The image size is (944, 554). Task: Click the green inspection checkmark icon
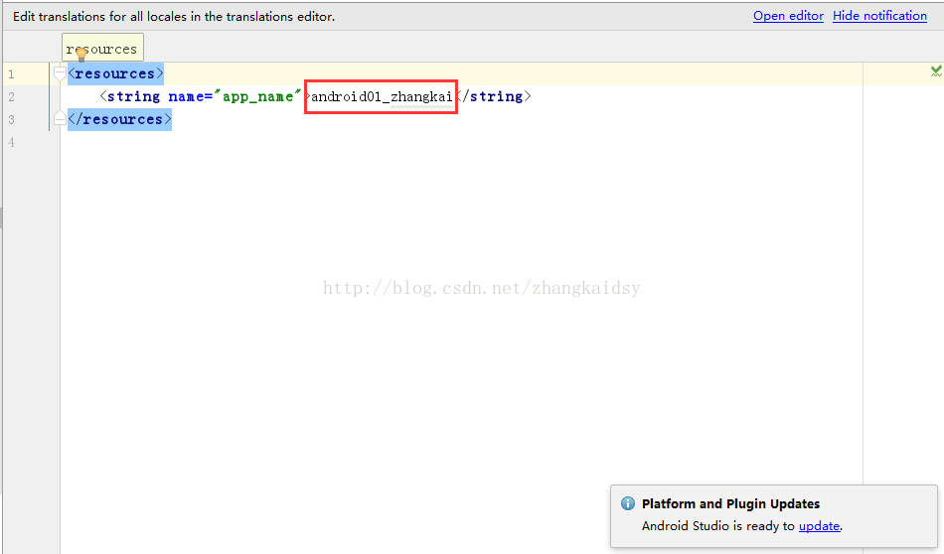[x=936, y=71]
